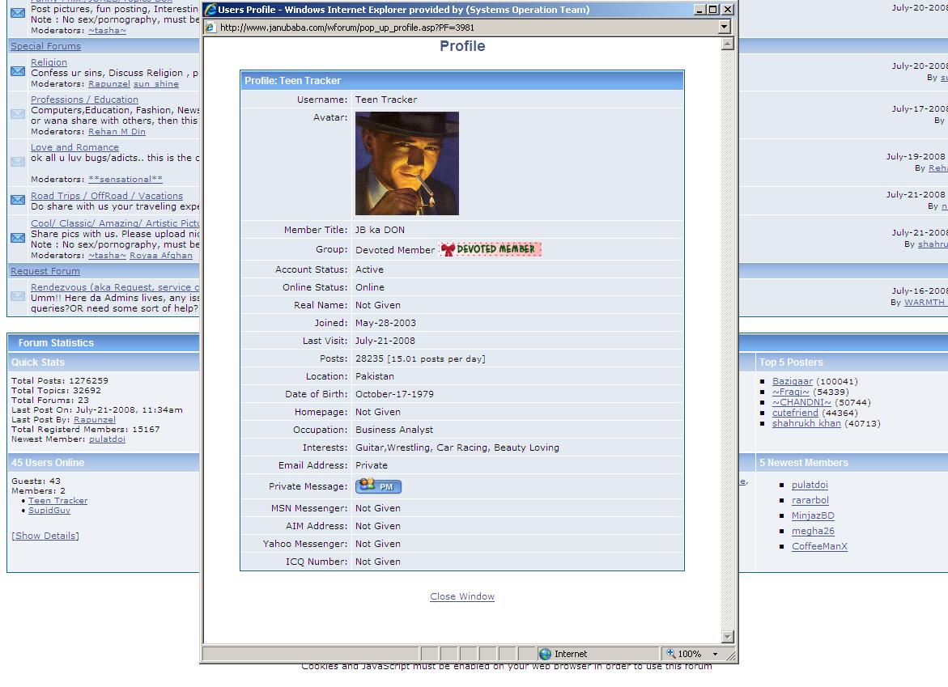Click envelope icon beside Rendezvous forum
The height and width of the screenshot is (687, 948).
(x=18, y=296)
